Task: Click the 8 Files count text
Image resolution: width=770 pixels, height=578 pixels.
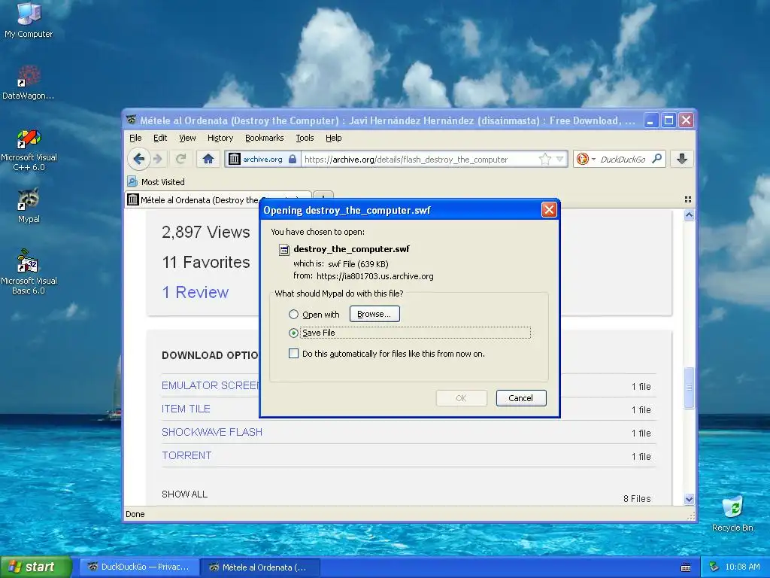Action: tap(637, 498)
